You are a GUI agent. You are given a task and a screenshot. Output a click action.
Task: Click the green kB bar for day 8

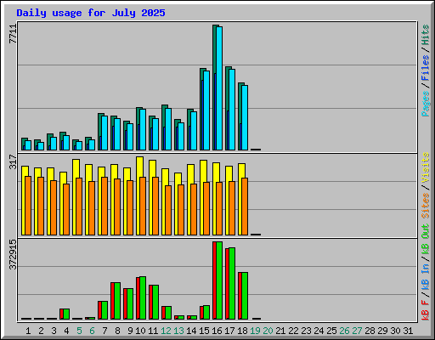(117, 301)
